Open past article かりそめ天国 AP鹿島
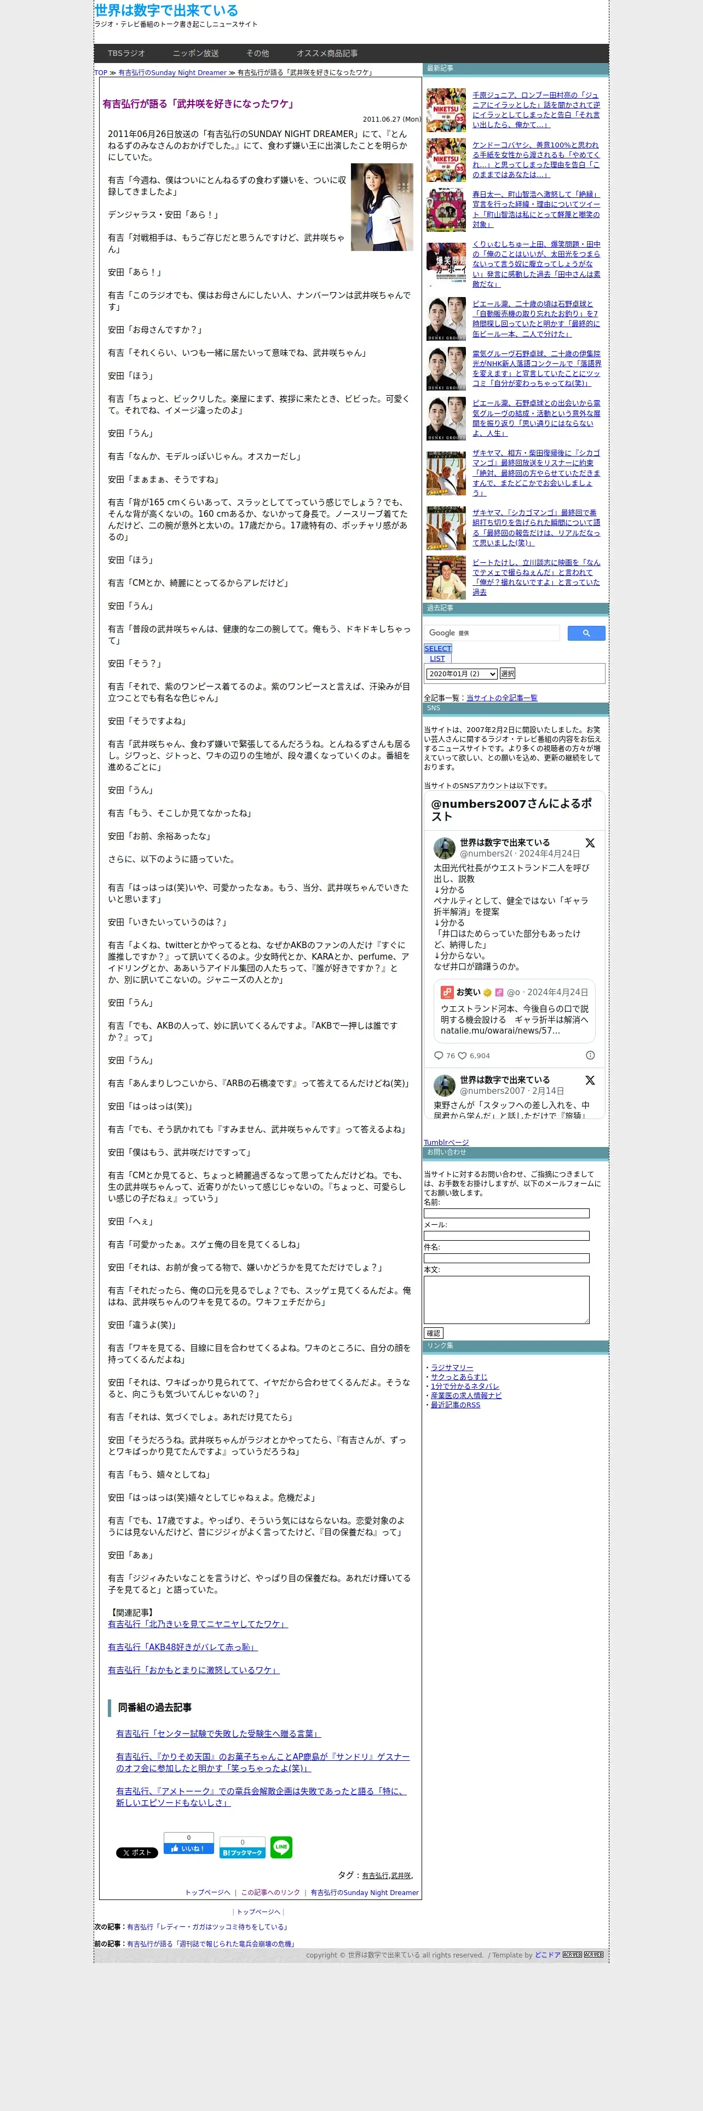The height and width of the screenshot is (2111, 703). tap(263, 1762)
